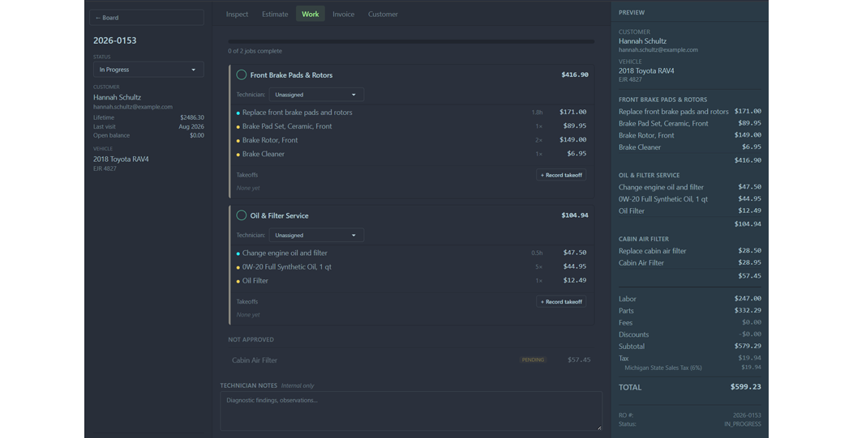Screen dimensions: 853x438
Task: Click preview status IN_PROGRESS value
Action: click(x=743, y=424)
